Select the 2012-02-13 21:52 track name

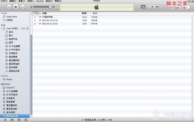[x=50, y=24]
